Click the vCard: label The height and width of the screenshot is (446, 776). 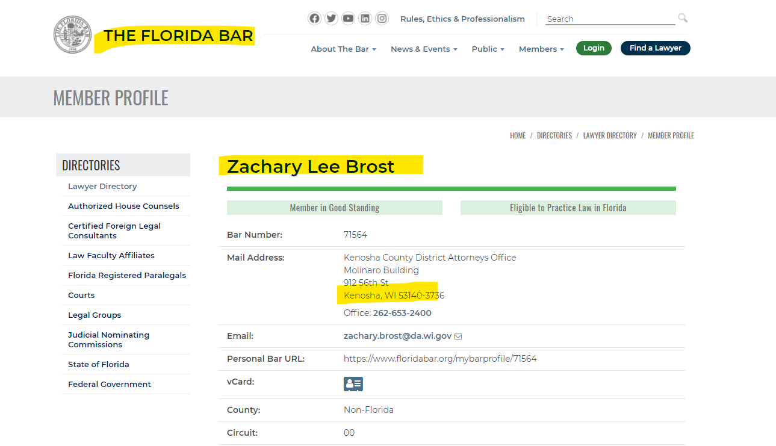coord(241,382)
